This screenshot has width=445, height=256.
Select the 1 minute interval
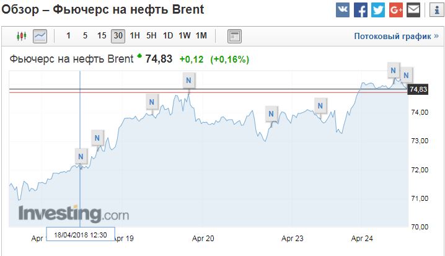(x=68, y=36)
